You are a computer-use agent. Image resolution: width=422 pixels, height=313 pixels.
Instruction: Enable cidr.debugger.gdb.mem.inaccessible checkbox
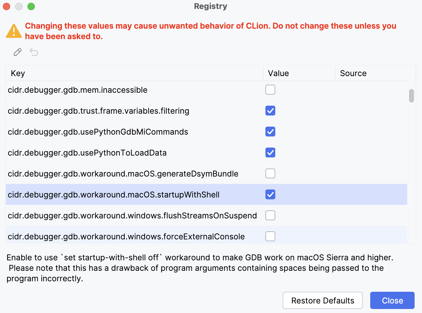[x=270, y=90]
